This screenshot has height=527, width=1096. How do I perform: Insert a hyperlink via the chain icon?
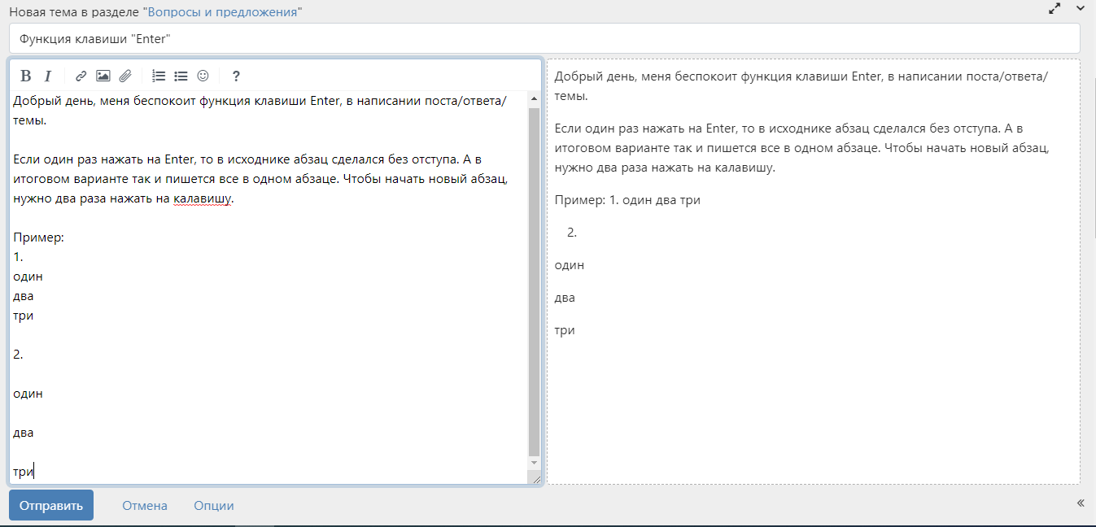(81, 76)
